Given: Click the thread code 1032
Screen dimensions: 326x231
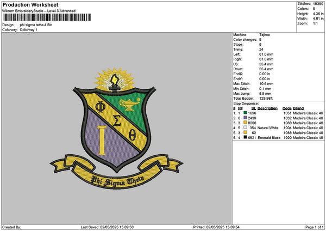Looking at the screenshot, I should click(287, 118).
